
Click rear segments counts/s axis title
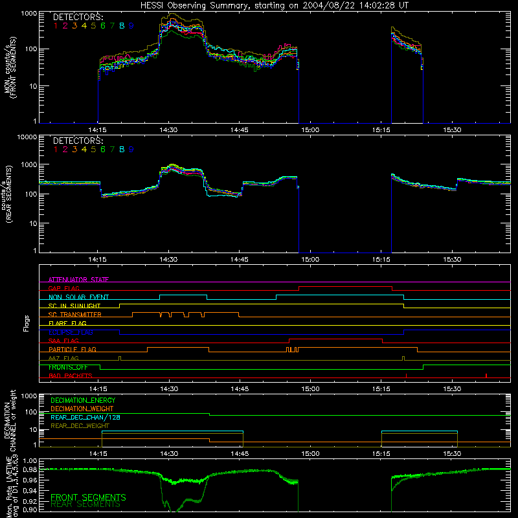7,194
